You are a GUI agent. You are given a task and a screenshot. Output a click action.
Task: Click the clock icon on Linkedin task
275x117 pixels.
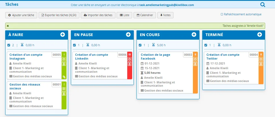(x=130, y=59)
